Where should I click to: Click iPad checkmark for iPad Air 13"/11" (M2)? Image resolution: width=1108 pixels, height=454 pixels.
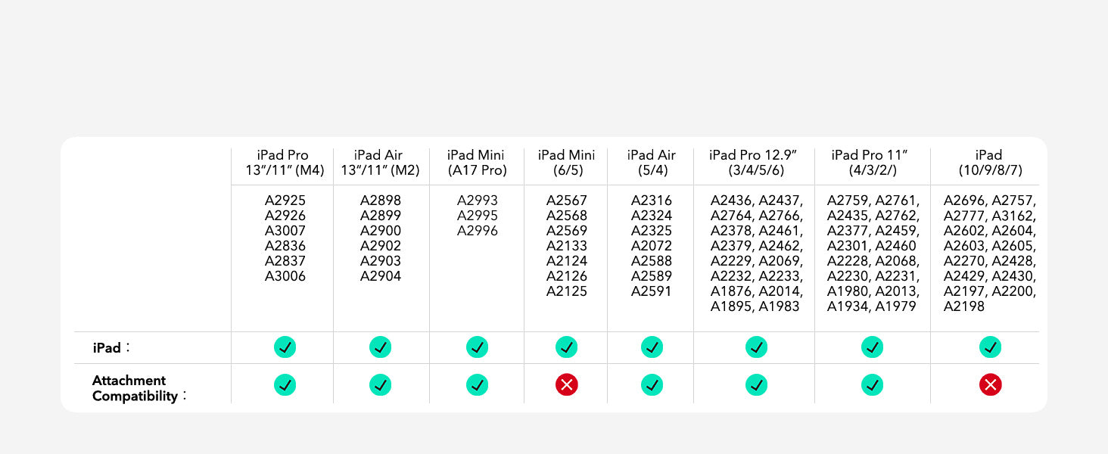[x=380, y=347]
